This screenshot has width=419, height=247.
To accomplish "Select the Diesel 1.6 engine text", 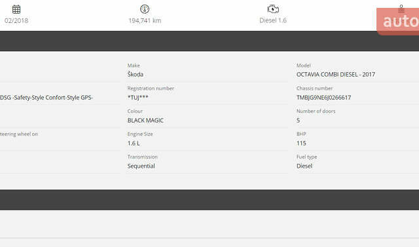I will pyautogui.click(x=273, y=20).
